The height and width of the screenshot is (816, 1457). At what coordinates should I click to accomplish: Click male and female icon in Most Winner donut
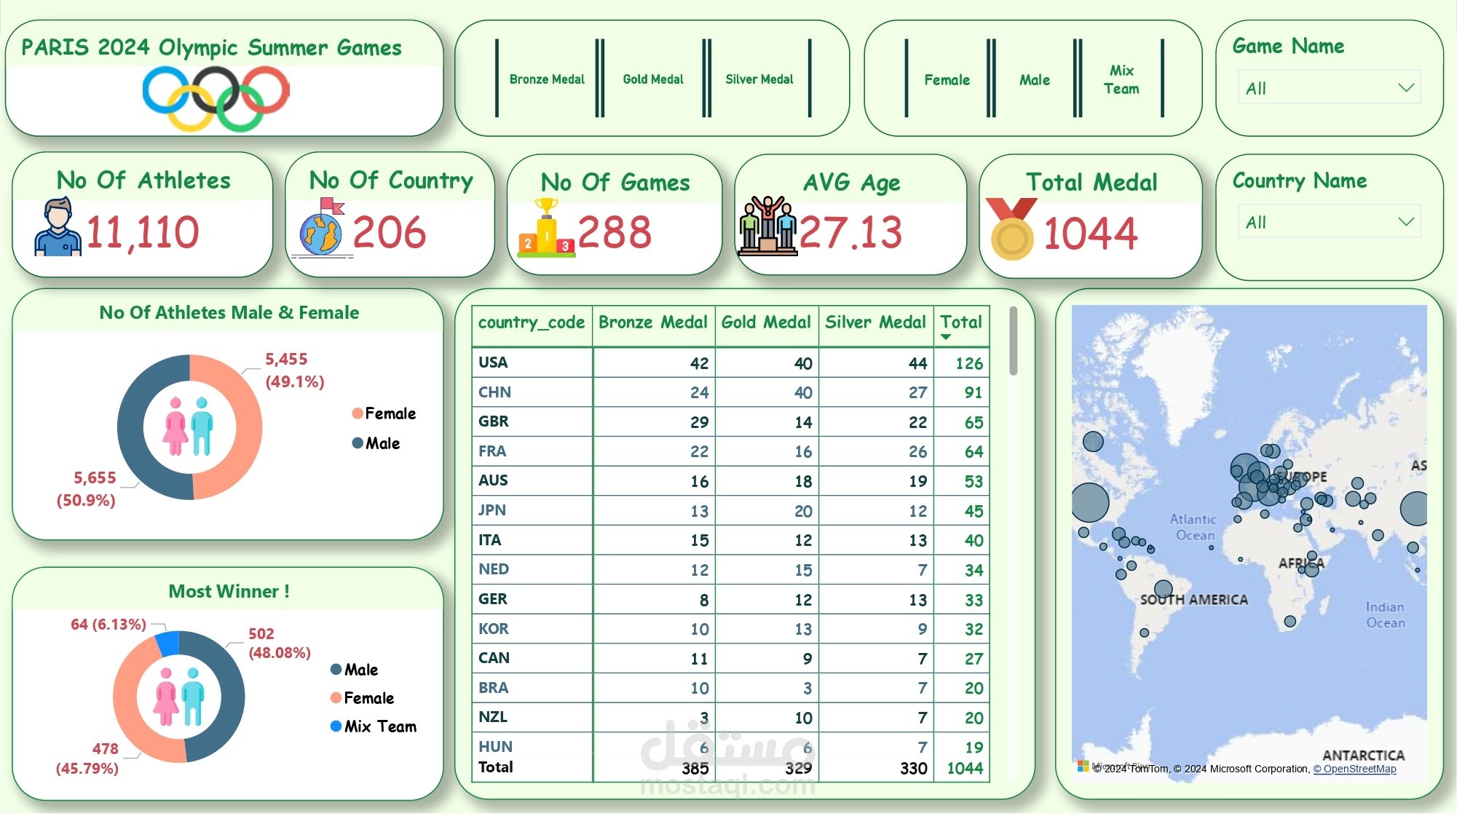pyautogui.click(x=179, y=697)
